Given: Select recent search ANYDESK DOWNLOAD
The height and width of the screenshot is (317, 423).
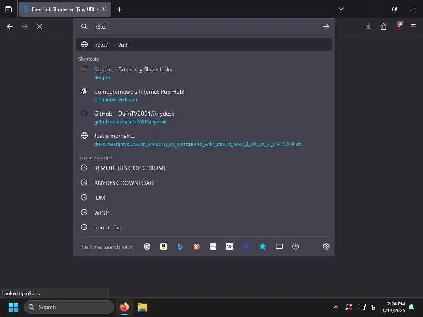Looking at the screenshot, I should pyautogui.click(x=204, y=183).
